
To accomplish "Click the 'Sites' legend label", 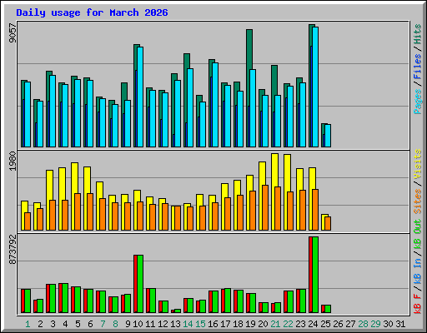I will point(418,201).
